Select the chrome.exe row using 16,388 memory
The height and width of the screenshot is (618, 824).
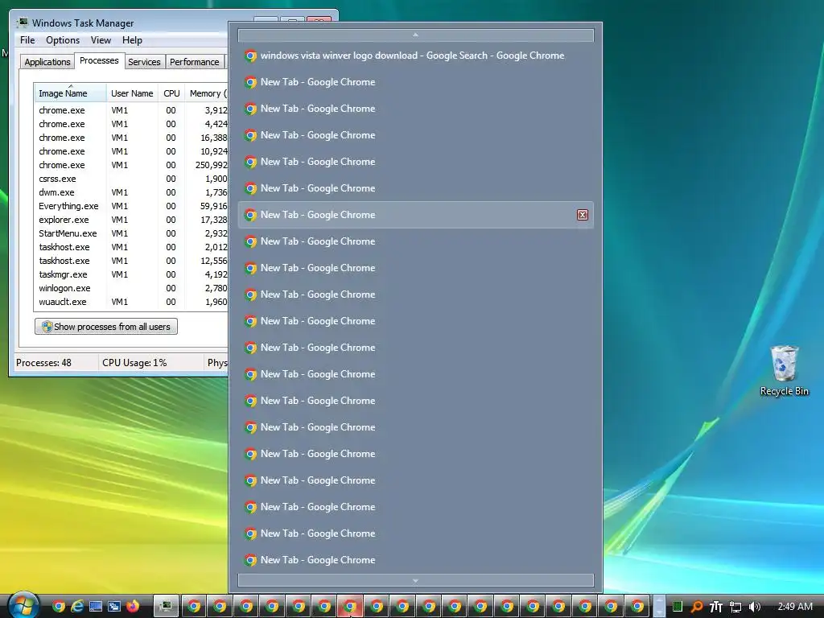tap(131, 138)
